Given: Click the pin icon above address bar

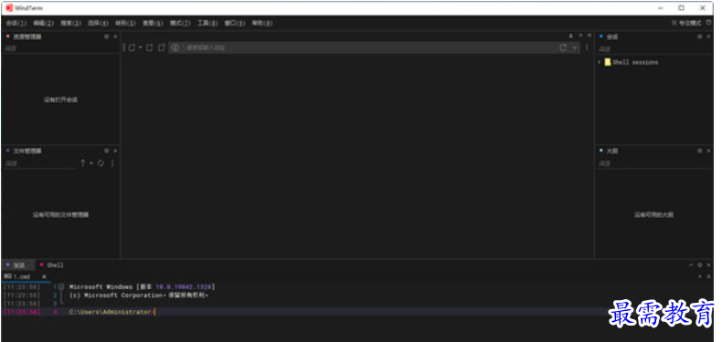Looking at the screenshot, I should pyautogui.click(x=571, y=36).
